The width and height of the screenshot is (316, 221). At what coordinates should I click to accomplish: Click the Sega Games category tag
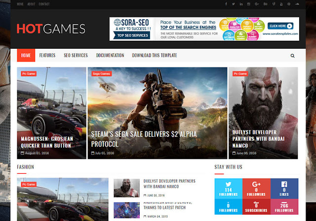(101, 74)
